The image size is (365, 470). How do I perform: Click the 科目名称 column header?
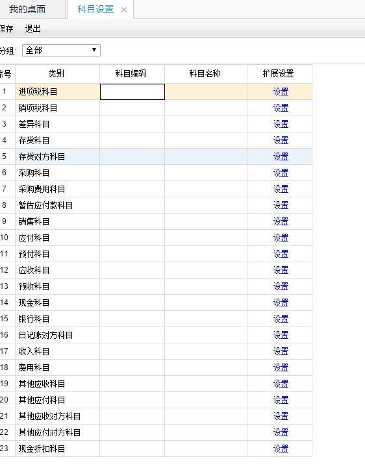pos(206,74)
